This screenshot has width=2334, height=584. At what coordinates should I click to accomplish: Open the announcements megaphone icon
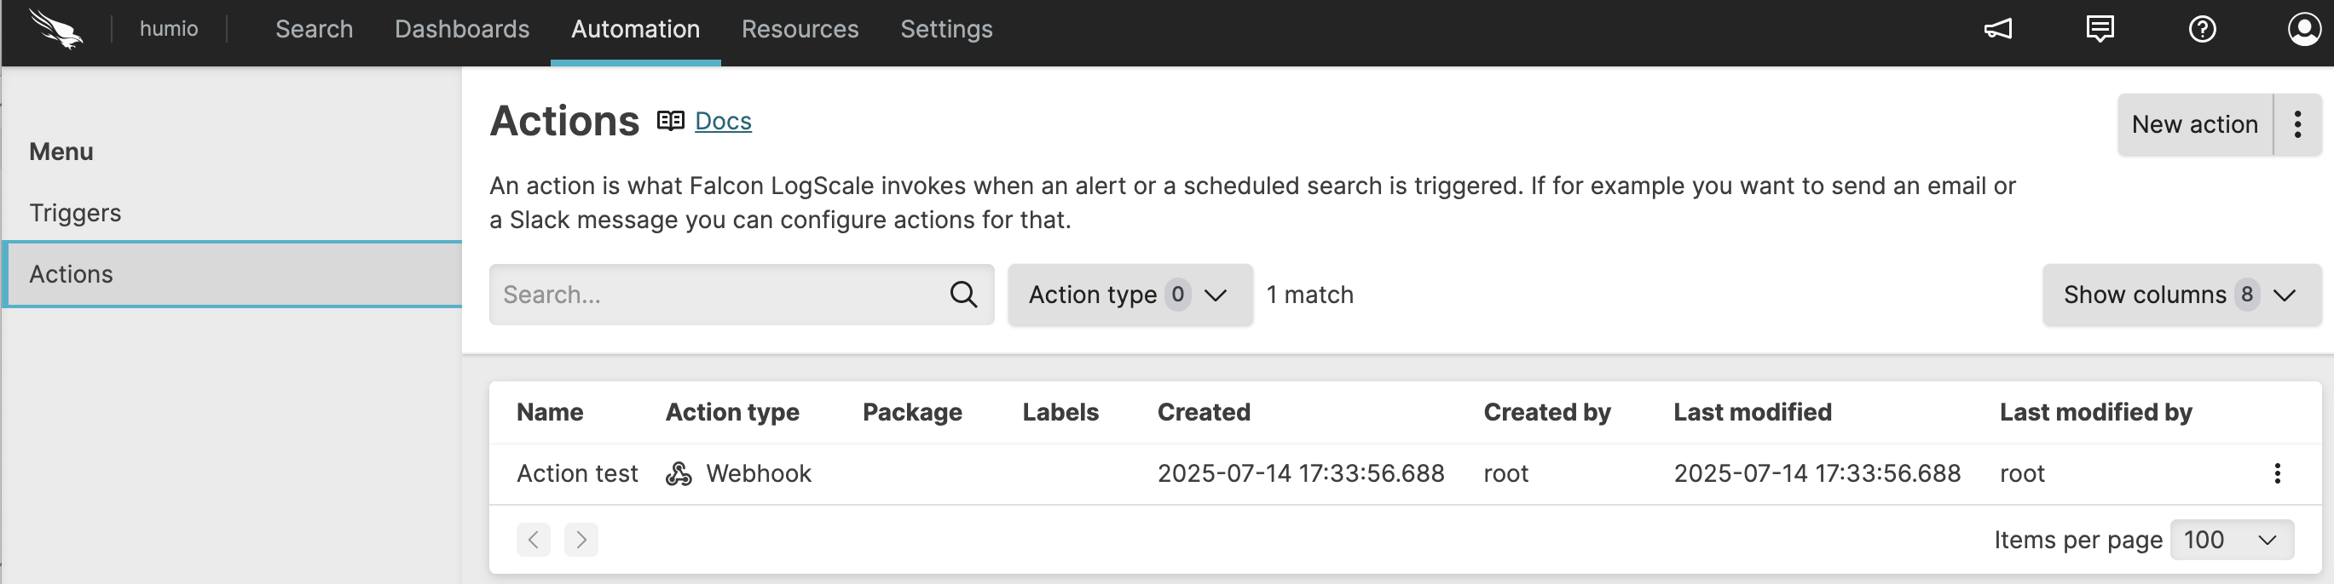click(x=1997, y=29)
